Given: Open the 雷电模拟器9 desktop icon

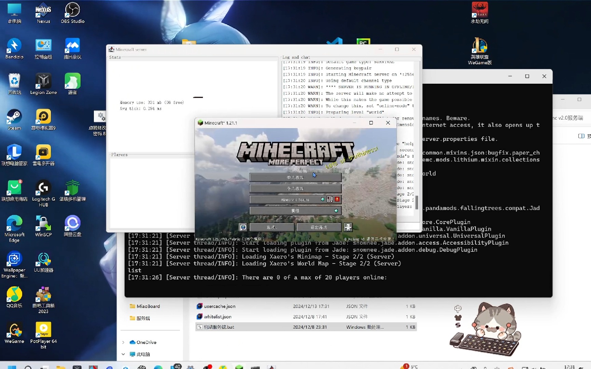Looking at the screenshot, I should tap(43, 120).
